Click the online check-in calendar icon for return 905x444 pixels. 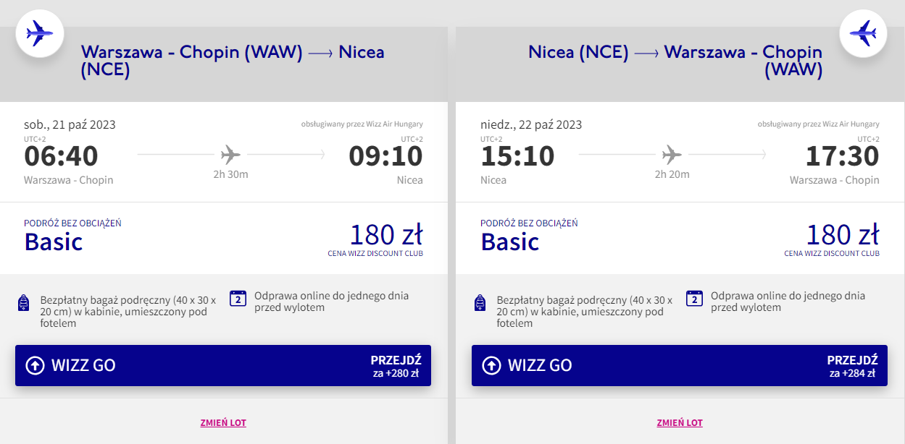[694, 299]
